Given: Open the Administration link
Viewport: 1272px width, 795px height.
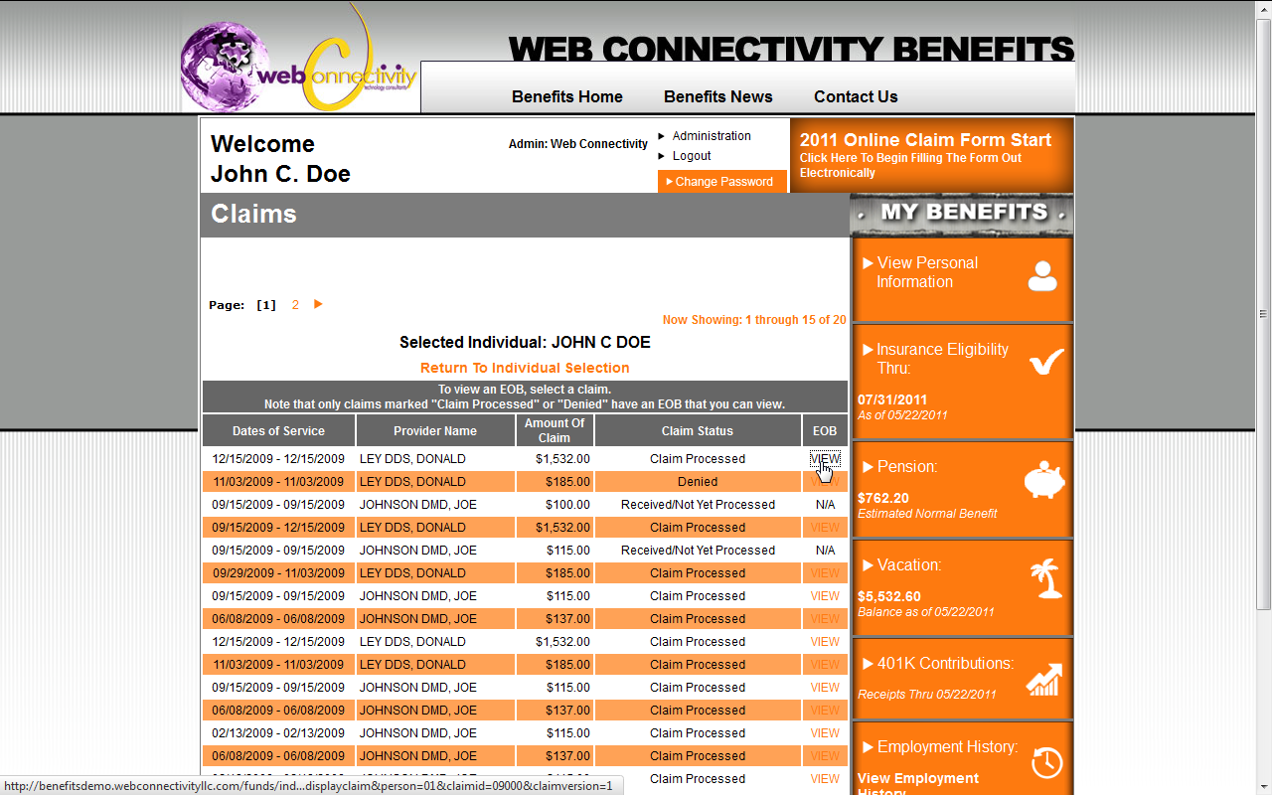Looking at the screenshot, I should [x=712, y=136].
